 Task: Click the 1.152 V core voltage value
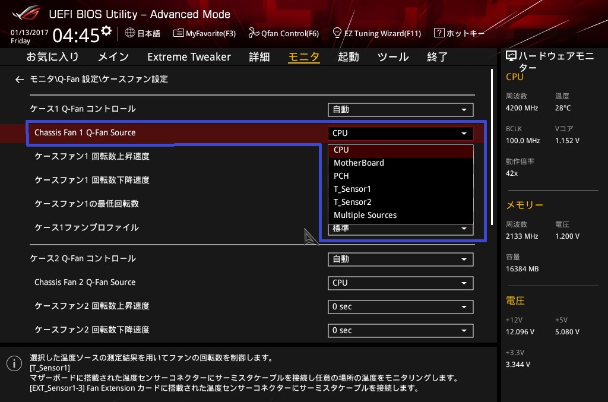point(567,141)
